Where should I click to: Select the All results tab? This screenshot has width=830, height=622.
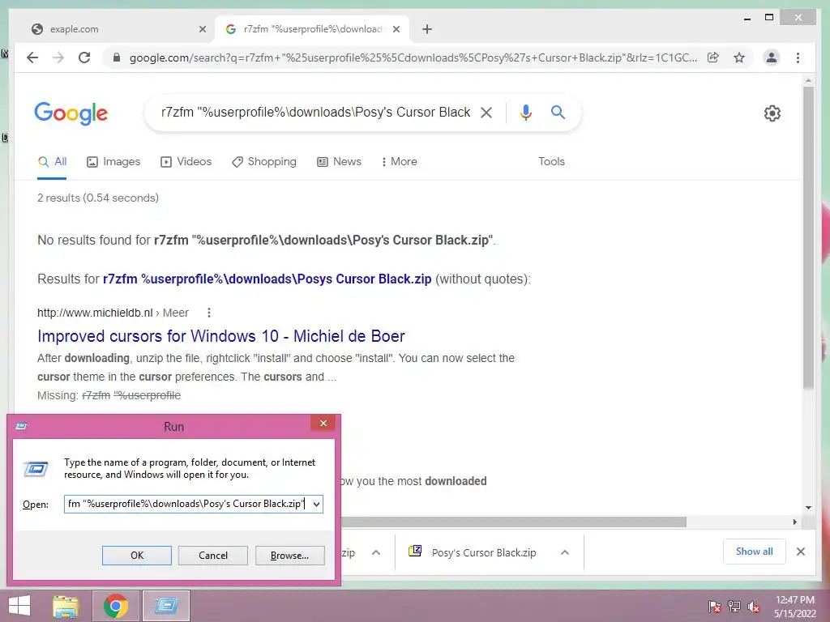[x=52, y=161]
